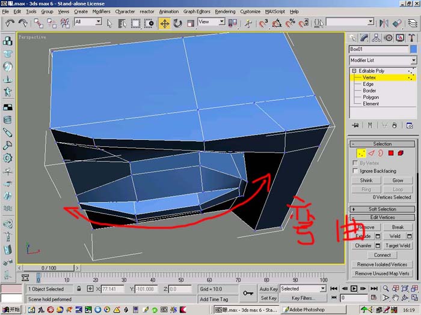
Task: Click Remove Isolated Vertices button
Action: click(x=382, y=265)
